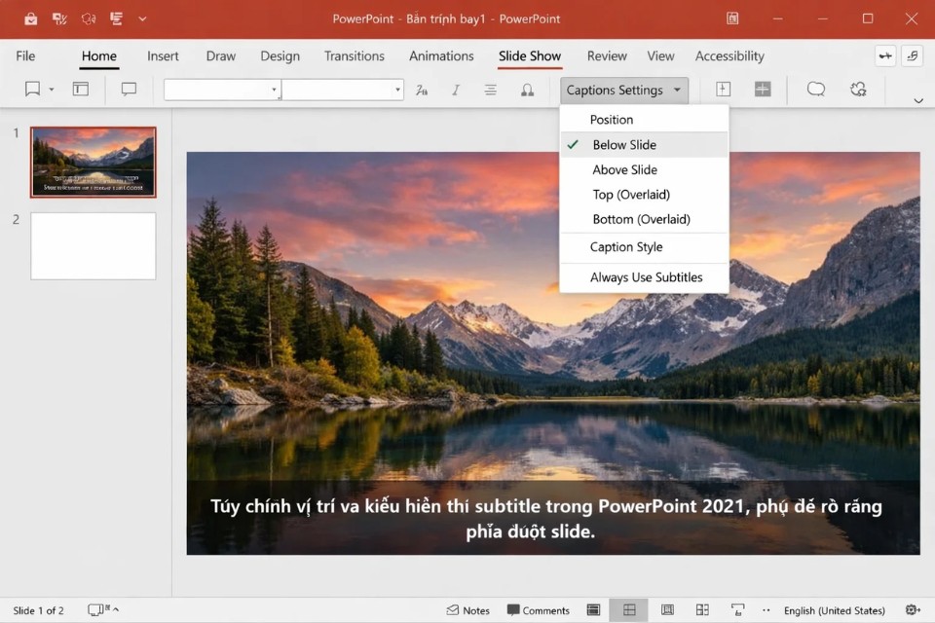This screenshot has height=623, width=935.
Task: Click the Save icon in the title bar
Action: (x=30, y=18)
